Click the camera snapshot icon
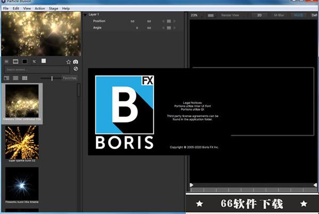319x214 pixels. [76, 62]
